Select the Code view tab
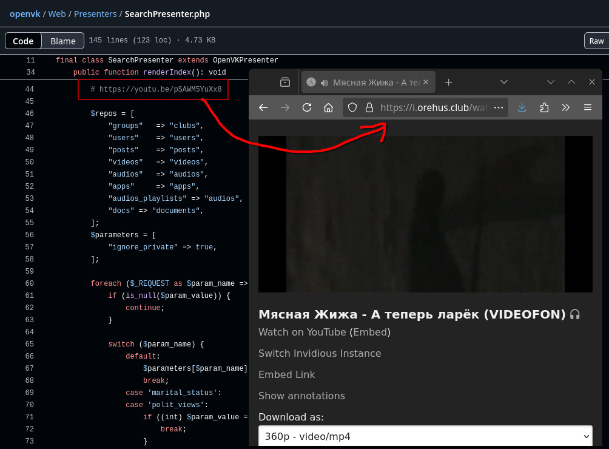 [x=23, y=41]
